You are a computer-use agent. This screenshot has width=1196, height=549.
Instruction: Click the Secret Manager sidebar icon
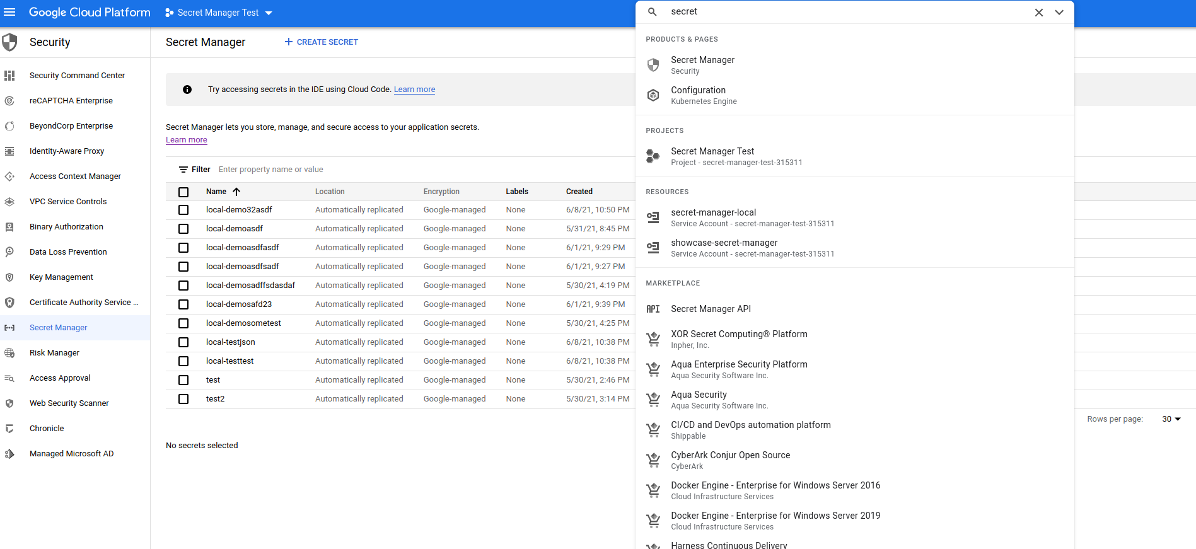[9, 328]
